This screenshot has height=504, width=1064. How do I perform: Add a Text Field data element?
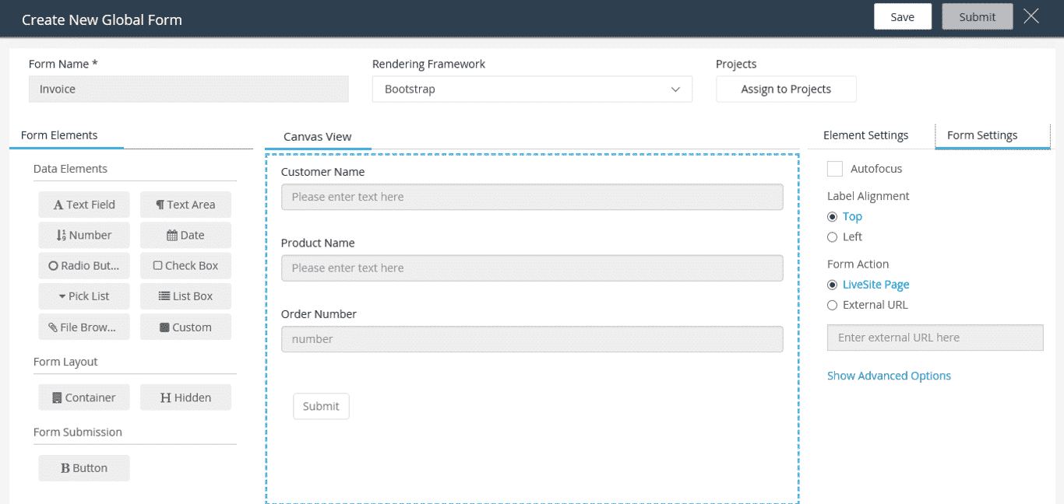(x=83, y=204)
